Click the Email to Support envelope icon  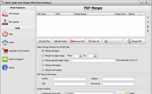point(5,59)
